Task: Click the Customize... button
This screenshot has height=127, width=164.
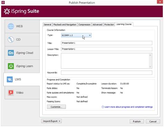Action: click(56, 107)
